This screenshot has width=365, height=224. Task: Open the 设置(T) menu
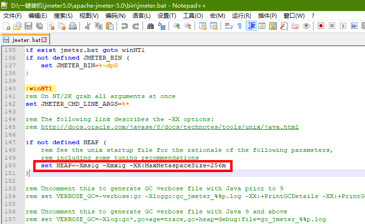coord(167,16)
